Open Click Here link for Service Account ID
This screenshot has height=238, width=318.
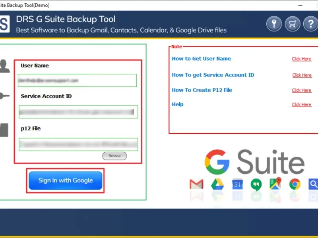point(302,75)
